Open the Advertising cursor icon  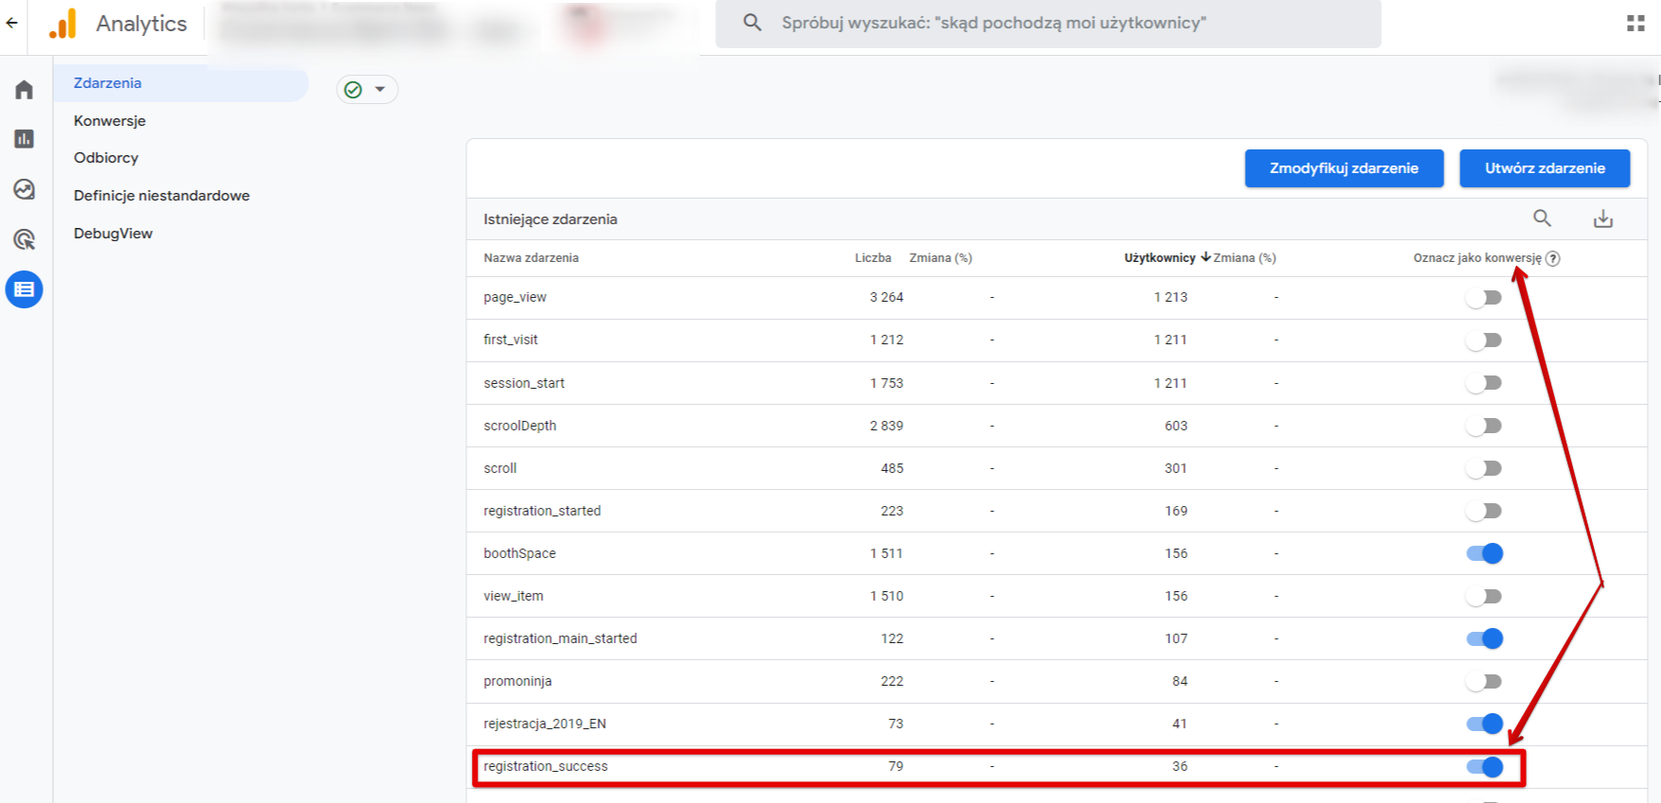pos(25,239)
